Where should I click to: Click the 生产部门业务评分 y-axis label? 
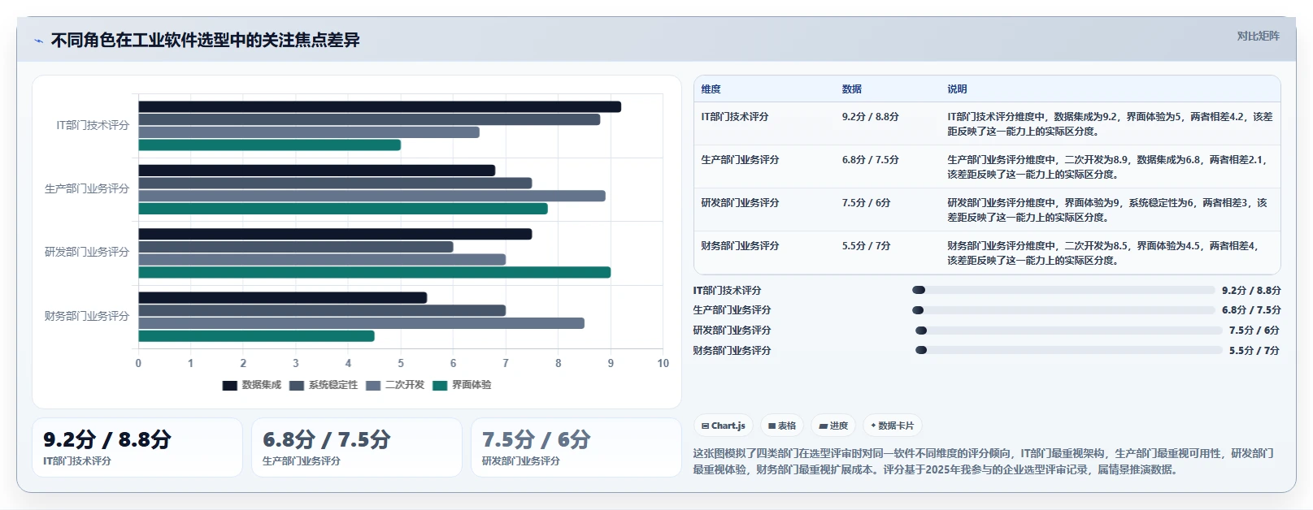click(87, 188)
